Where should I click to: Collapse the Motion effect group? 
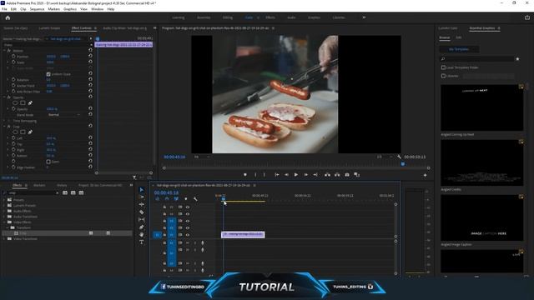click(x=4, y=50)
